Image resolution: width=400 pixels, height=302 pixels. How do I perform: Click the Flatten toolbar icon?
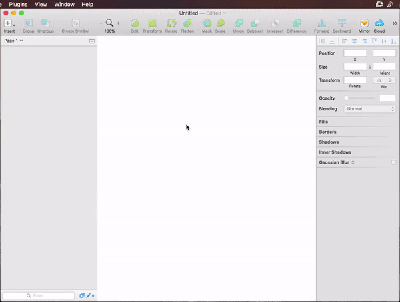click(187, 23)
